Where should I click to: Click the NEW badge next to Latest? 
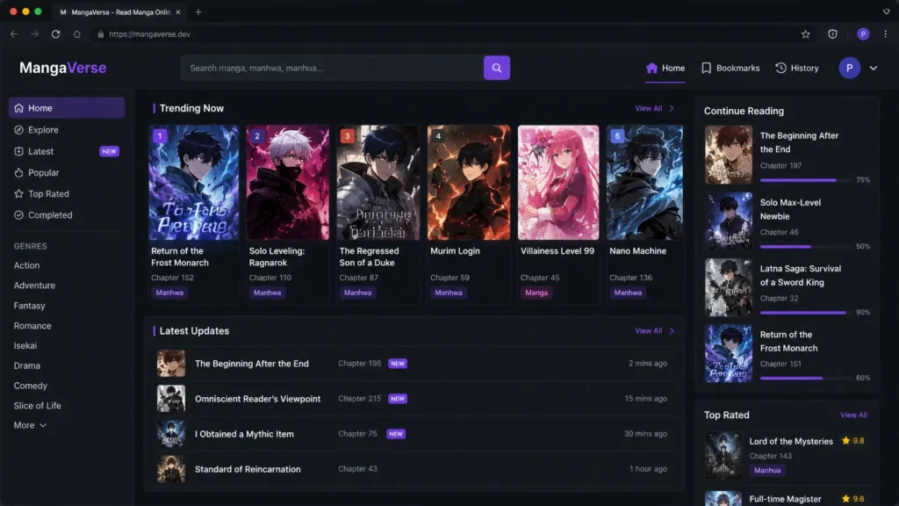pos(109,151)
